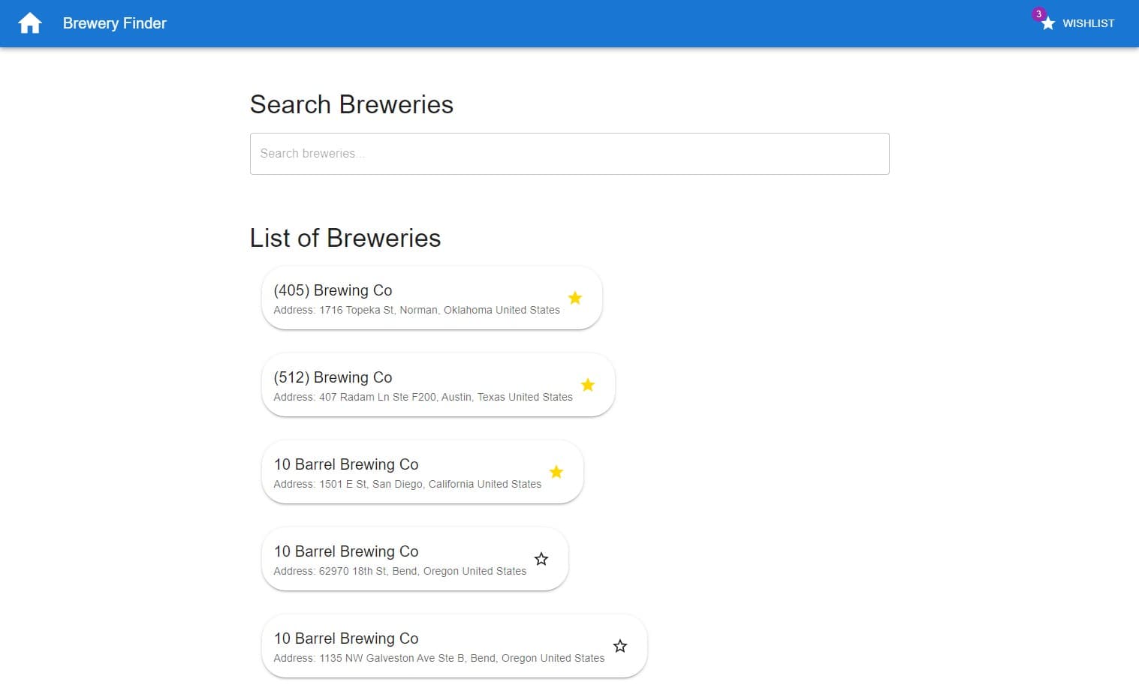The width and height of the screenshot is (1139, 697).
Task: Open (405) Brewing Co card title
Action: pos(333,290)
